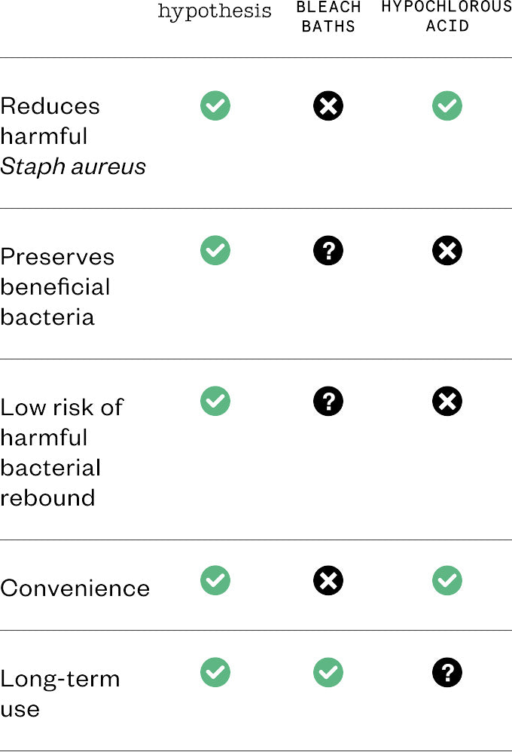Click Bleach Baths question mark for bacterial rebound

pyautogui.click(x=328, y=401)
